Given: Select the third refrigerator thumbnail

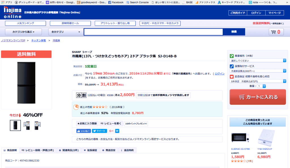Looking at the screenshot, I should point(38,125).
